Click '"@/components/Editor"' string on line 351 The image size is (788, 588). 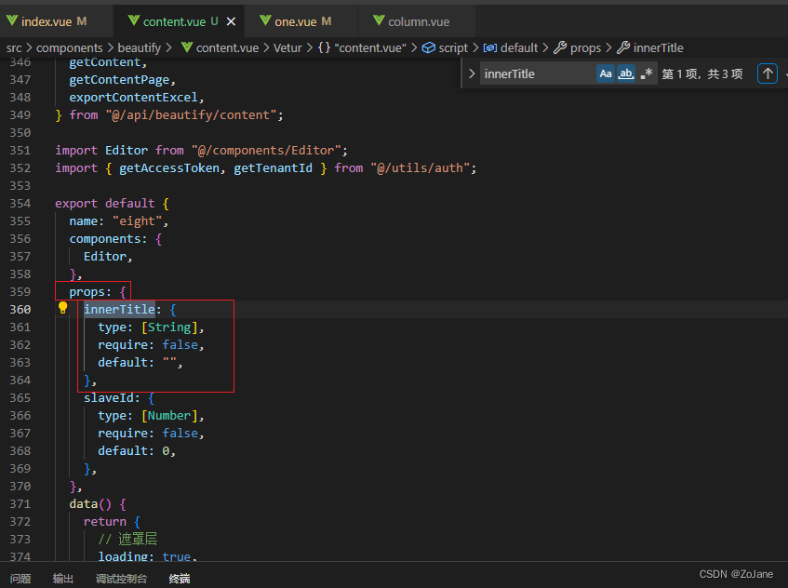(x=266, y=151)
